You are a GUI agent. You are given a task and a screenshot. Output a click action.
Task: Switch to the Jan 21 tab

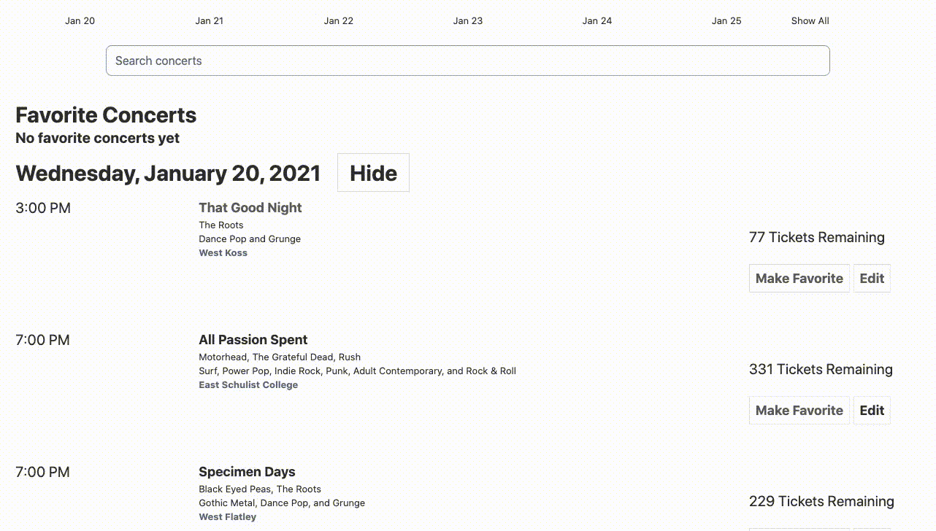point(209,20)
